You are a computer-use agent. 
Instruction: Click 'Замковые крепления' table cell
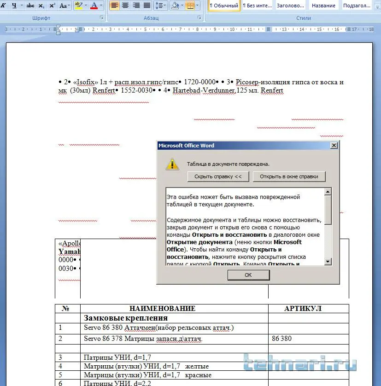[x=174, y=318]
